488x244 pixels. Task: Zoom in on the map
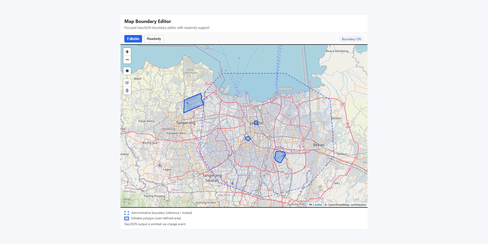click(127, 52)
